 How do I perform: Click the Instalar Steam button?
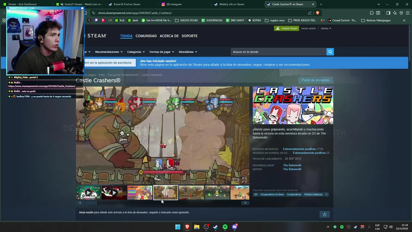(286, 28)
